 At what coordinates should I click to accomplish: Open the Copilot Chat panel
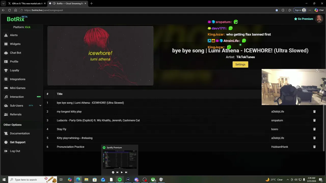point(319,10)
